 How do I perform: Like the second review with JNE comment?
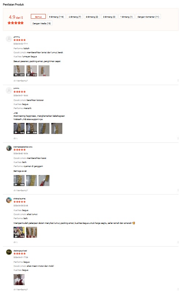tap(15, 138)
